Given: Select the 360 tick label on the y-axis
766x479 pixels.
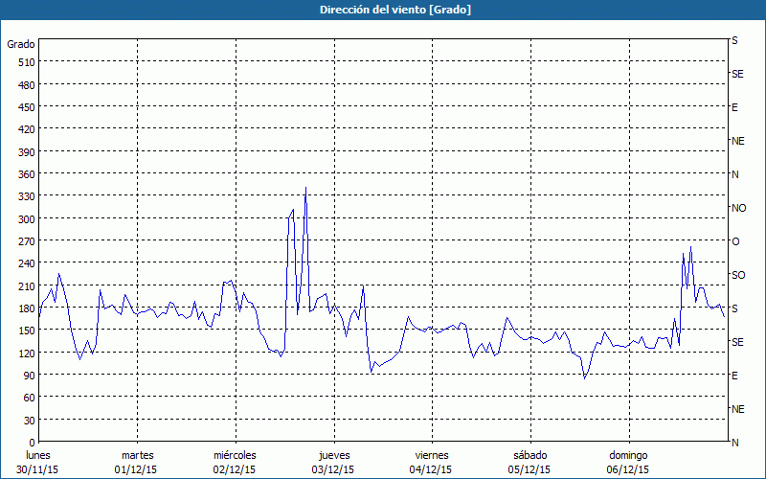Looking at the screenshot, I should 26,174.
